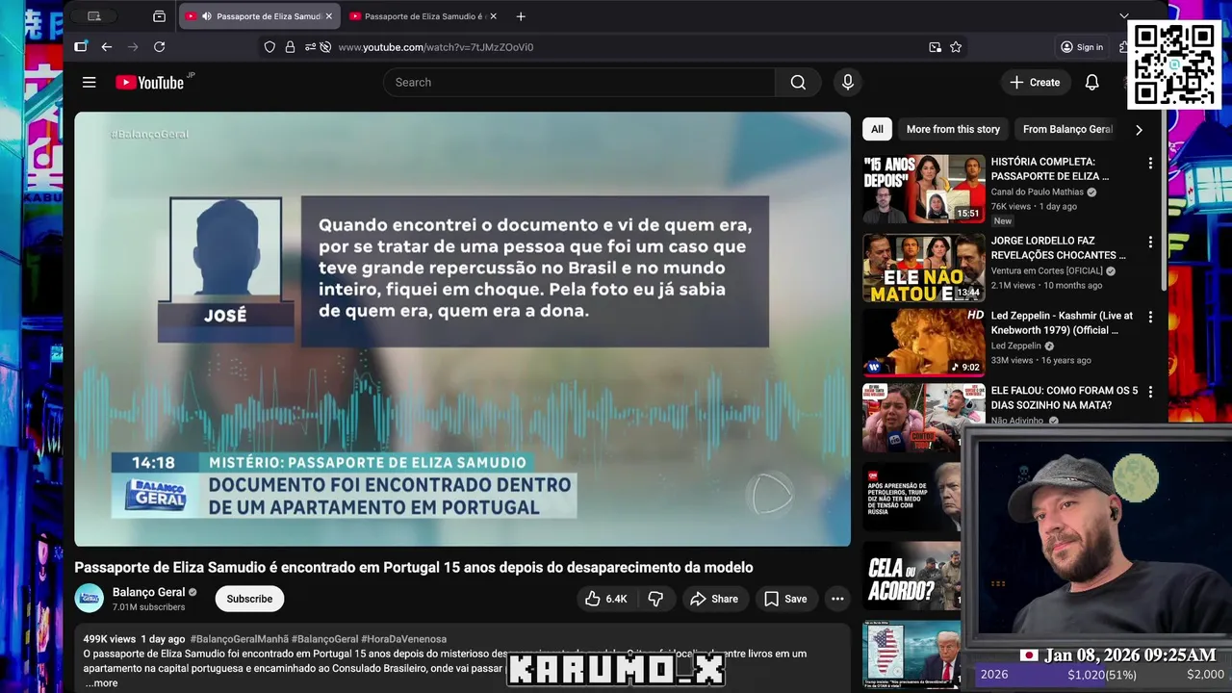Click the site padlock icon

click(x=290, y=47)
